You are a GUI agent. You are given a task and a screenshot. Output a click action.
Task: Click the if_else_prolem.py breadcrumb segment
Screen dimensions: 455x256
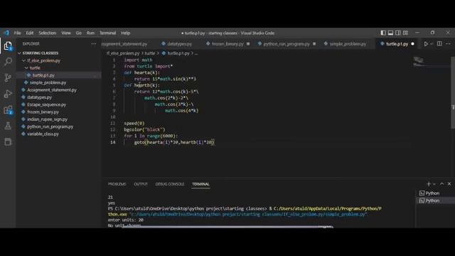click(x=123, y=53)
